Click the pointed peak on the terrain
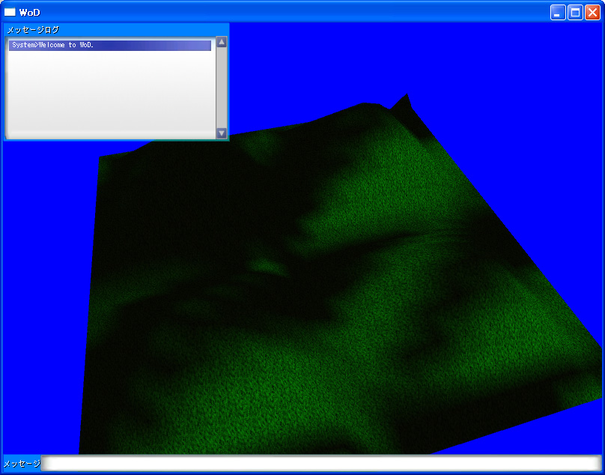 407,99
